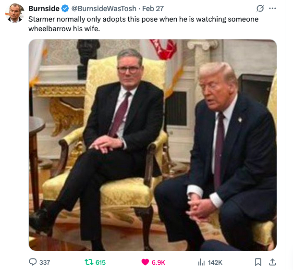Viewport: 293px width, 270px height.
Task: Click the views bar chart icon
Action: (201, 262)
